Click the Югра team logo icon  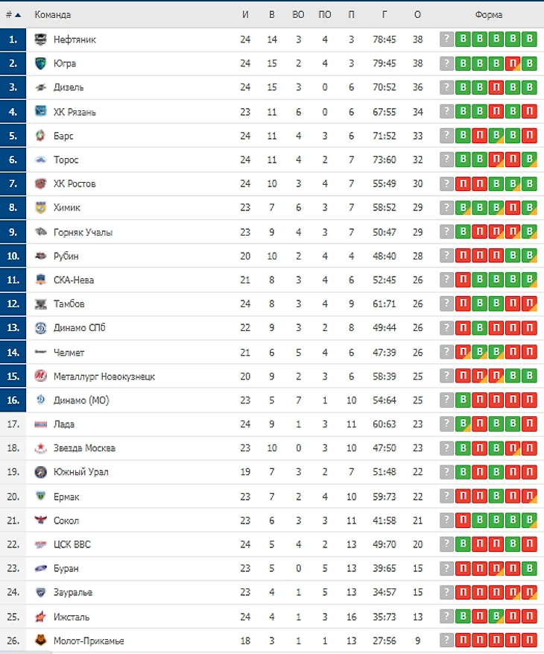[41, 63]
